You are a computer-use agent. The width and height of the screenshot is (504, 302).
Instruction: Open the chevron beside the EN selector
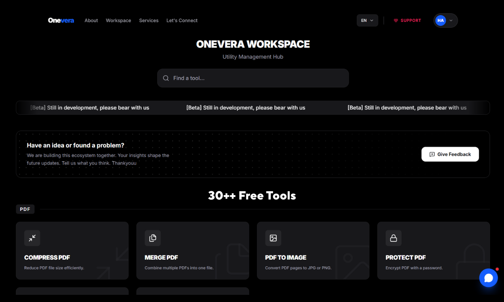pyautogui.click(x=372, y=20)
